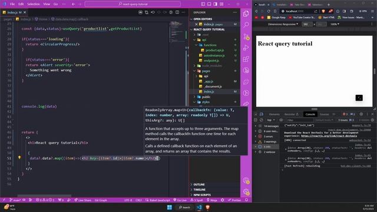Open the Edit menu

21,4
